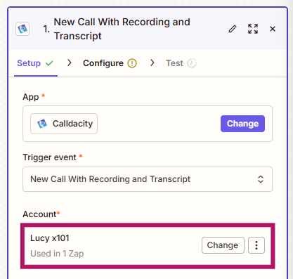The image size is (293, 279).
Task: Click the Calldacity app chip icon
Action: (x=42, y=124)
